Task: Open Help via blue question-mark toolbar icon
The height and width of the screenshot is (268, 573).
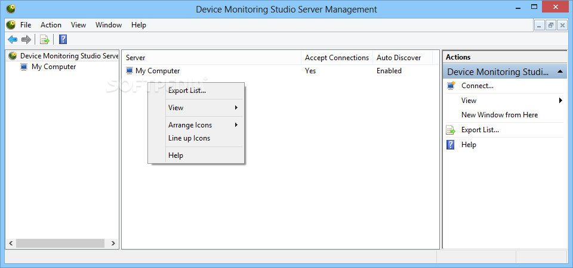Action: point(63,39)
